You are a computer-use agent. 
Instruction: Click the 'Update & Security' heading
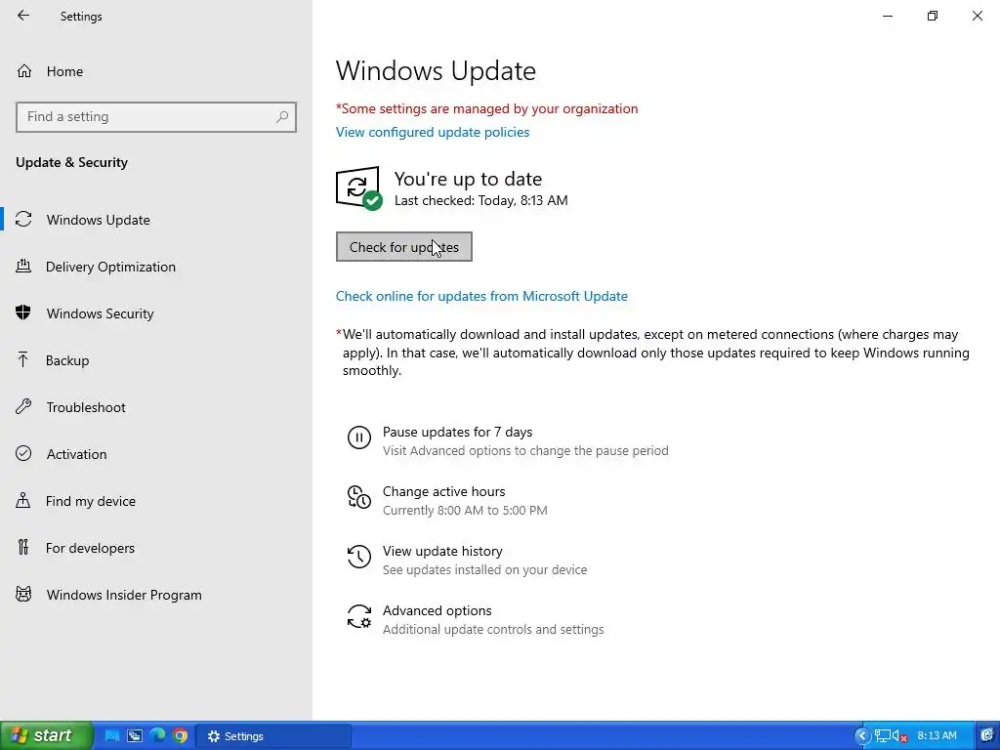click(x=71, y=162)
